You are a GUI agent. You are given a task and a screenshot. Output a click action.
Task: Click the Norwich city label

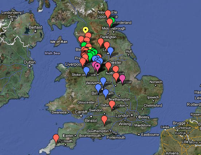click(156, 82)
